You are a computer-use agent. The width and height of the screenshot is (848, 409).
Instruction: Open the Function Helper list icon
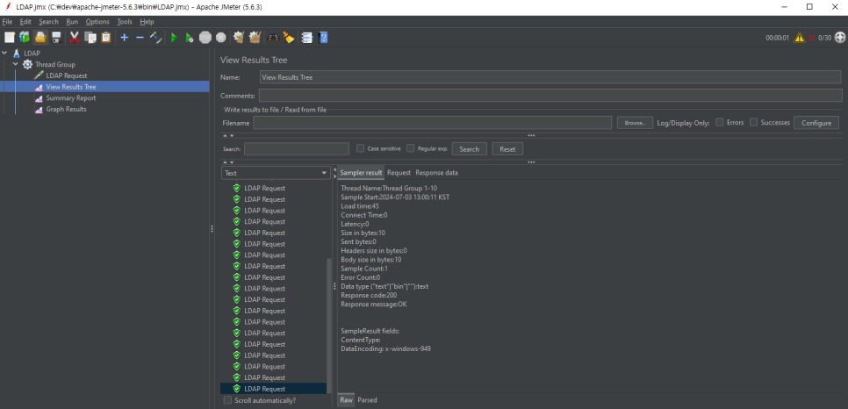pyautogui.click(x=307, y=38)
